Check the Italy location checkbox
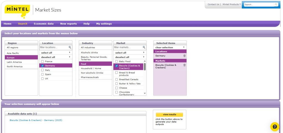283x133 pixels. point(42,70)
